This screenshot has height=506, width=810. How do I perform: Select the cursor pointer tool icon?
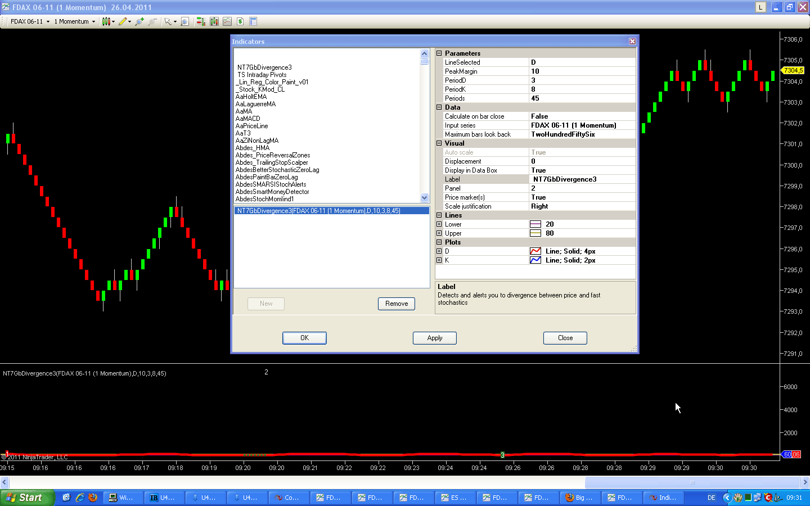coord(168,21)
